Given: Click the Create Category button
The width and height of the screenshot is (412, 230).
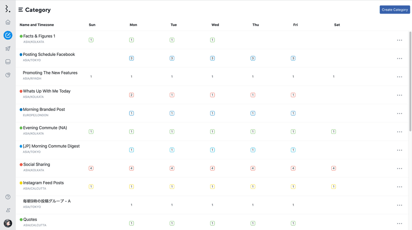Looking at the screenshot, I should click(394, 9).
